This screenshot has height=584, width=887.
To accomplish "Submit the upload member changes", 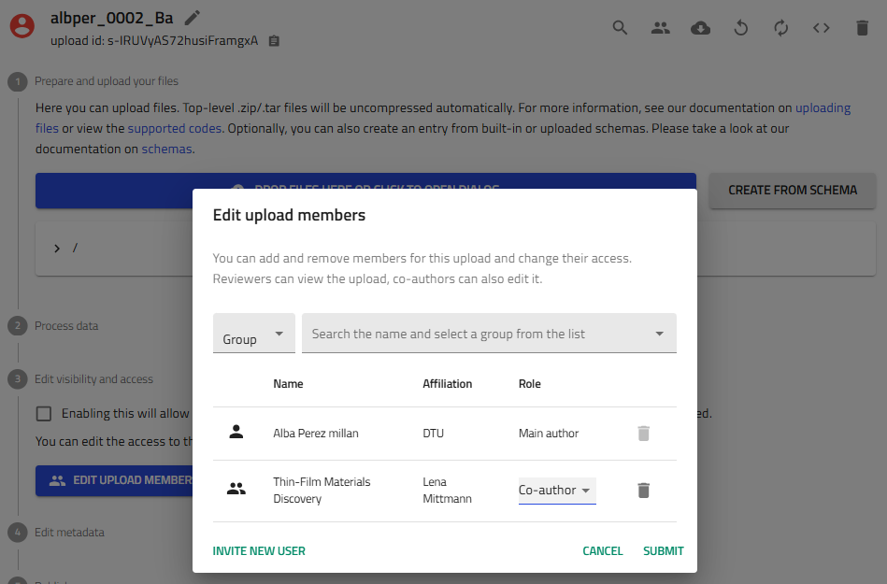I will coord(664,550).
